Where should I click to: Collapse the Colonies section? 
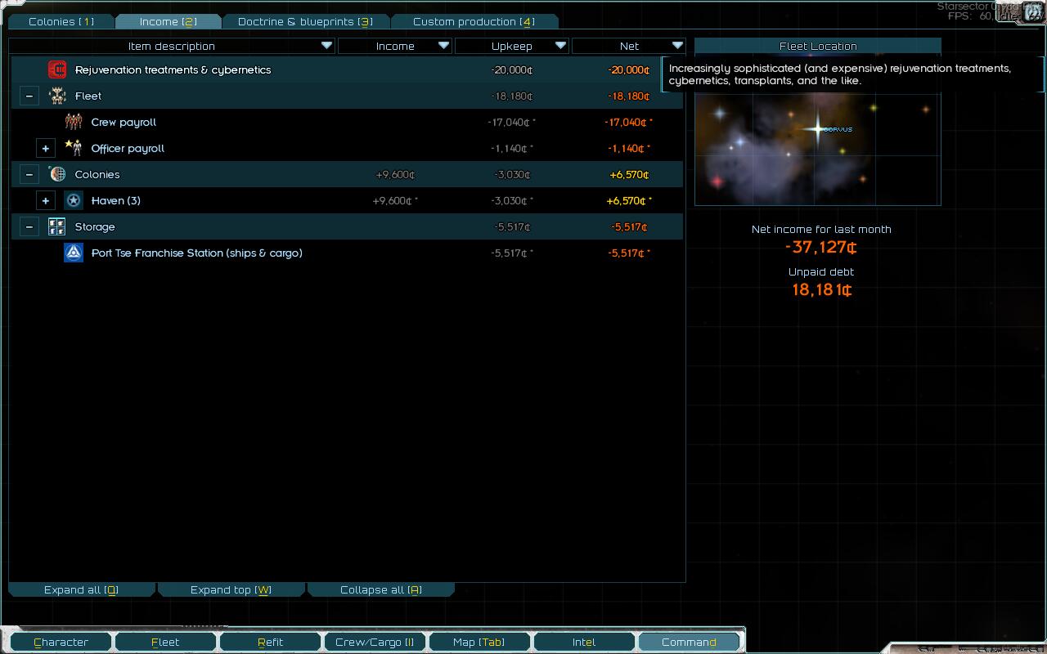tap(29, 174)
